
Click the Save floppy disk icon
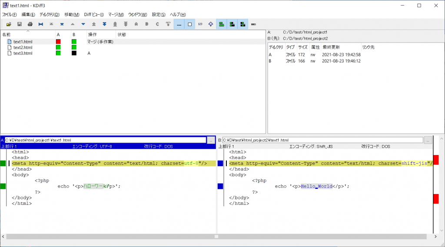pos(20,24)
